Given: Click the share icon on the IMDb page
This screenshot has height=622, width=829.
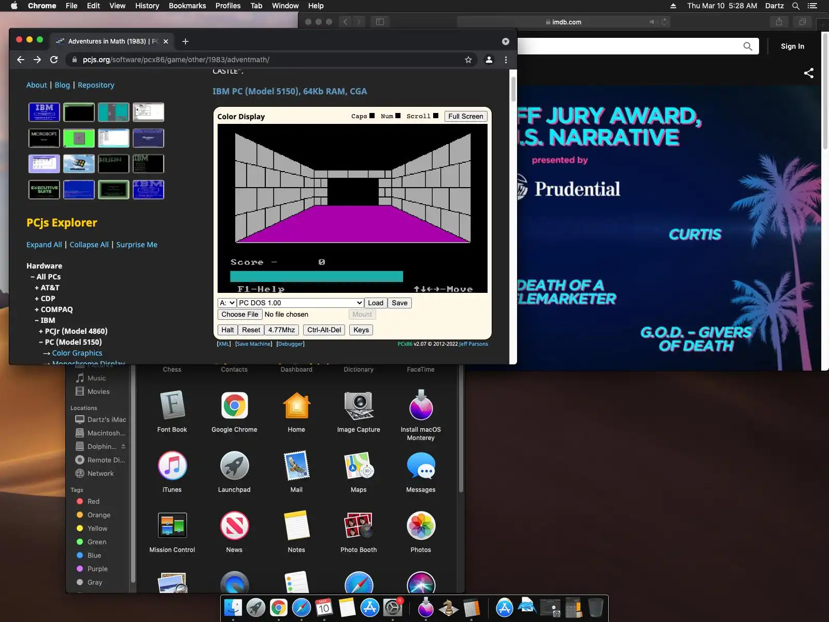Looking at the screenshot, I should [x=809, y=73].
